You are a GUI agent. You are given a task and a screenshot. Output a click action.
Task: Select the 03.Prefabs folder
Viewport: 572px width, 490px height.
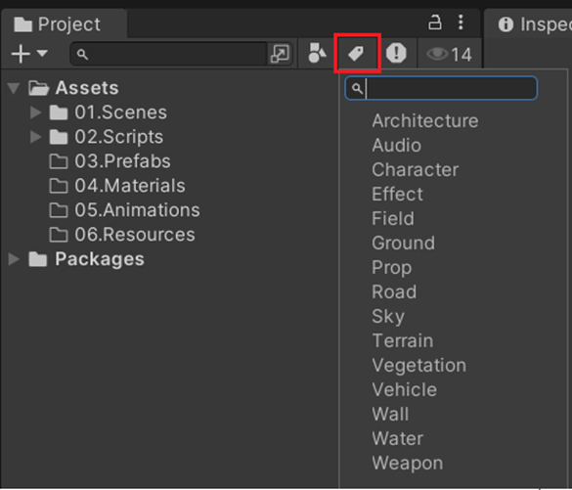[122, 161]
